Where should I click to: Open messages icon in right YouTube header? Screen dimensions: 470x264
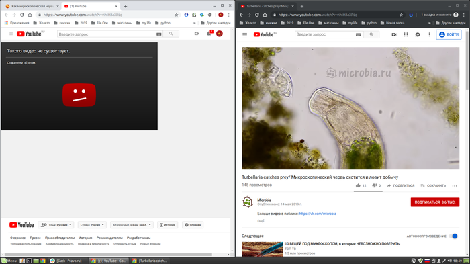tap(418, 34)
